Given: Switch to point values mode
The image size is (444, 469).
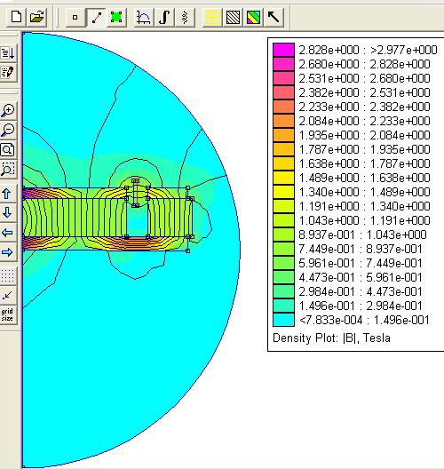Looking at the screenshot, I should coord(75,18).
